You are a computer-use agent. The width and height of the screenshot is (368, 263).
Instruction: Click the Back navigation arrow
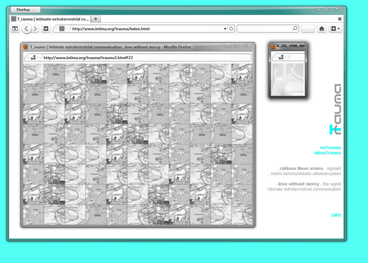tap(26, 29)
